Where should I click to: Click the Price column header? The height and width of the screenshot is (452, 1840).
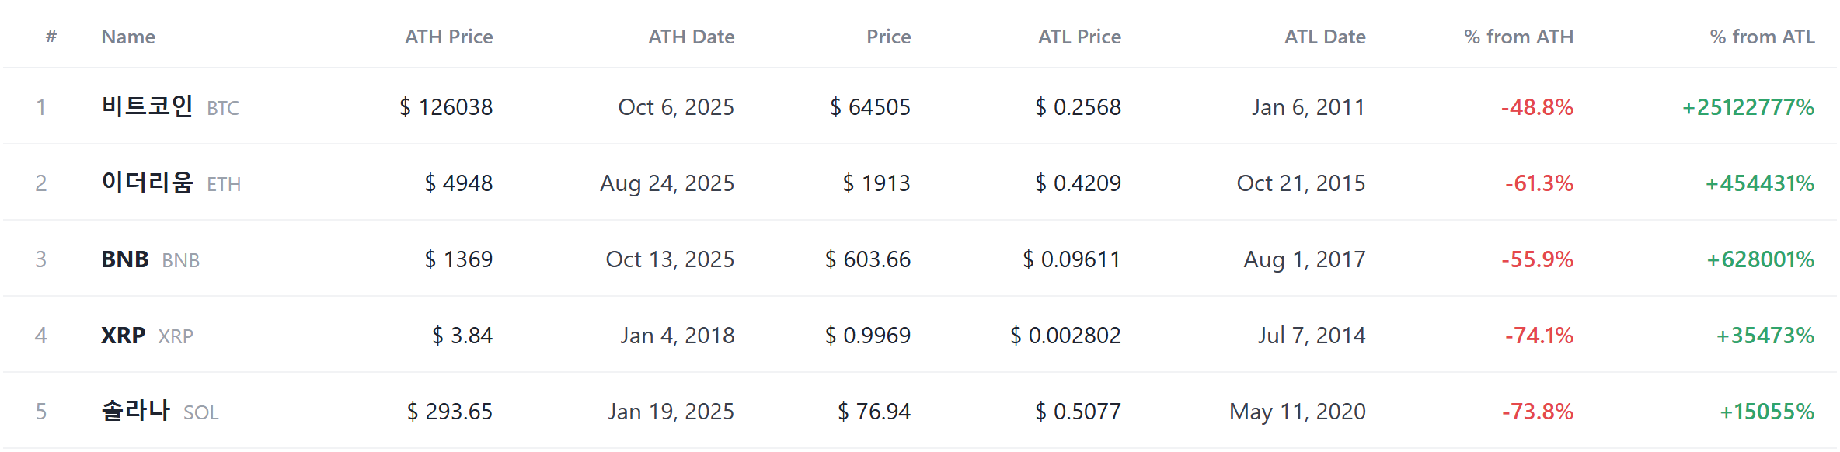[x=888, y=37]
